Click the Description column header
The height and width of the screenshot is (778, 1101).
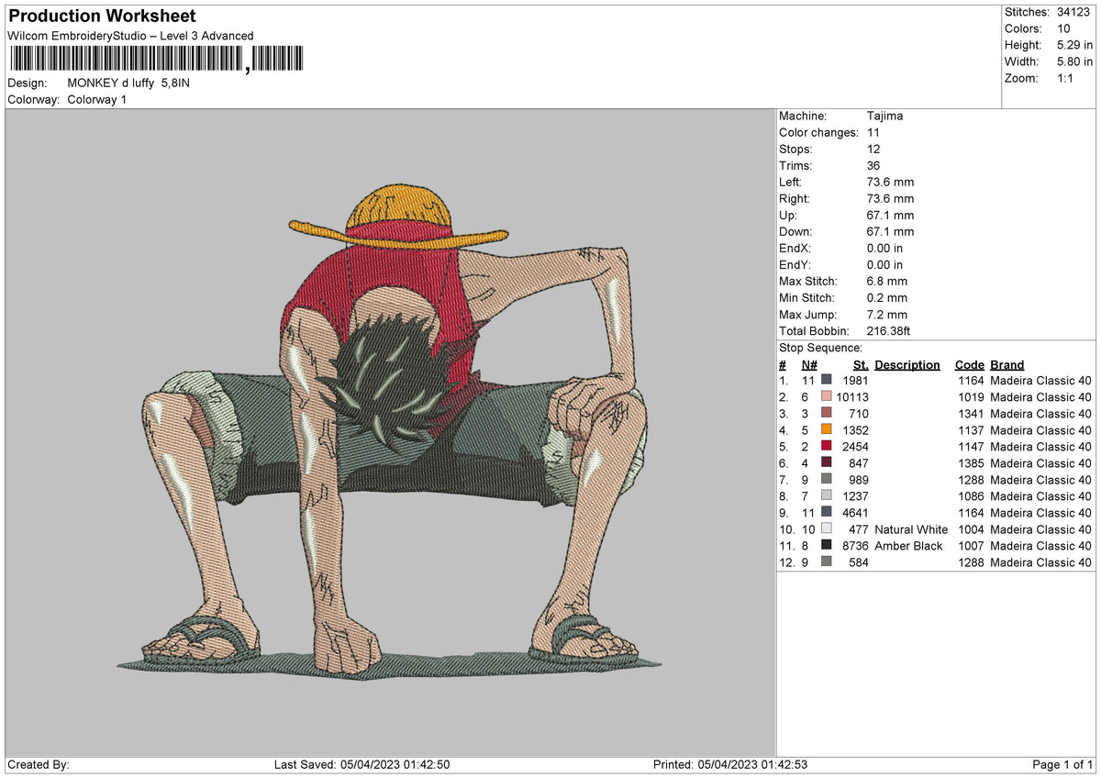(906, 364)
